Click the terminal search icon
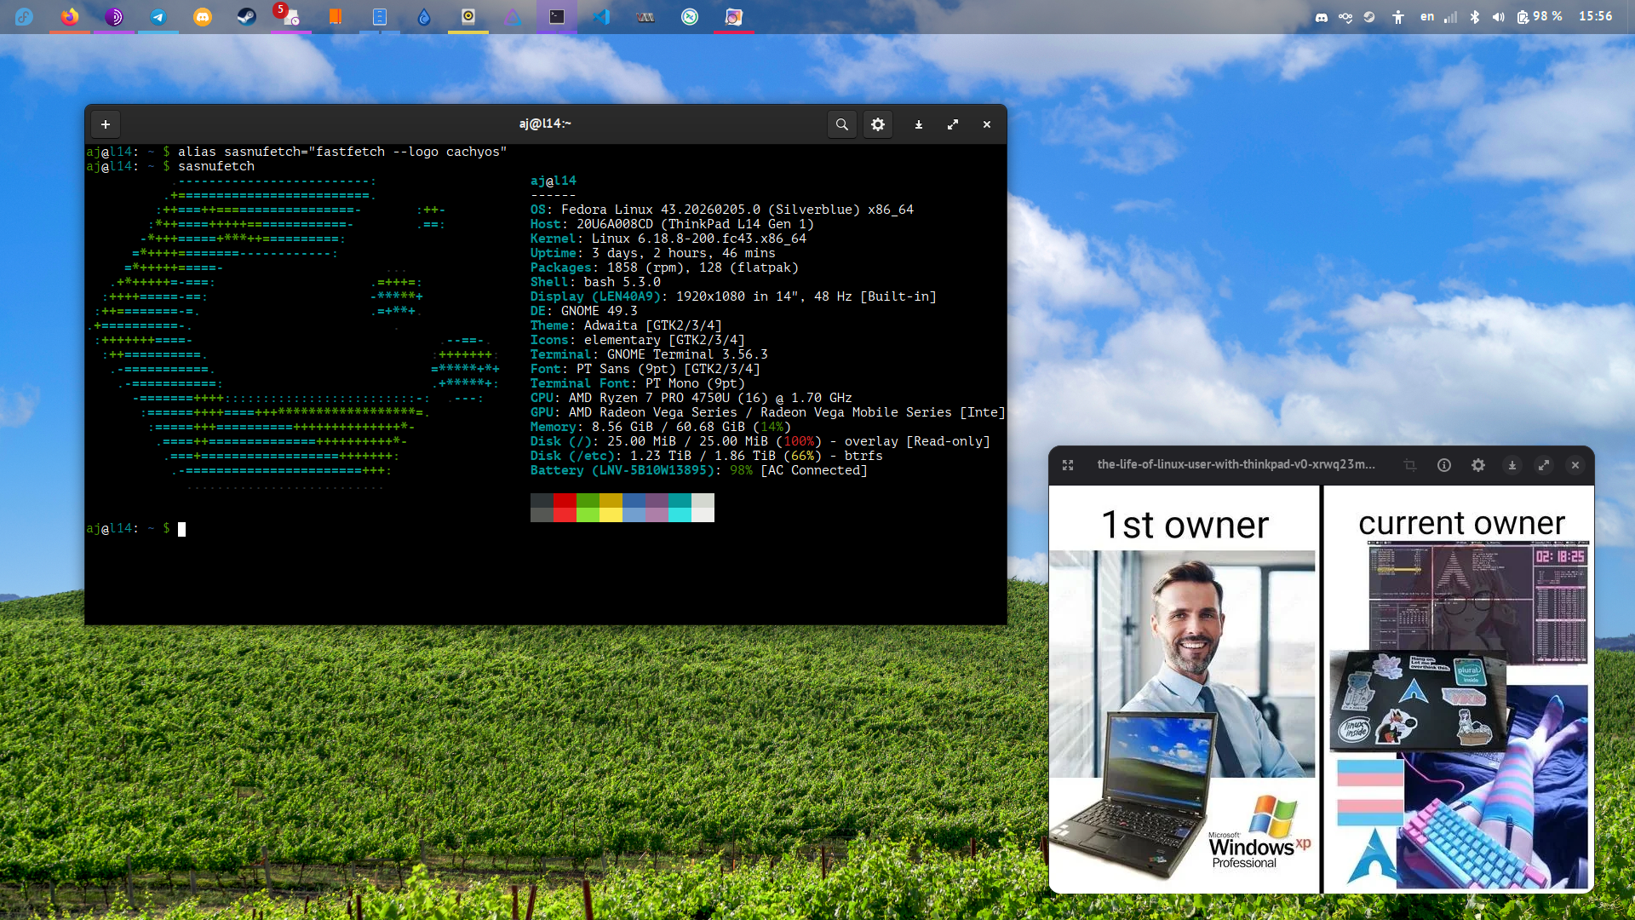The width and height of the screenshot is (1635, 920). click(841, 124)
